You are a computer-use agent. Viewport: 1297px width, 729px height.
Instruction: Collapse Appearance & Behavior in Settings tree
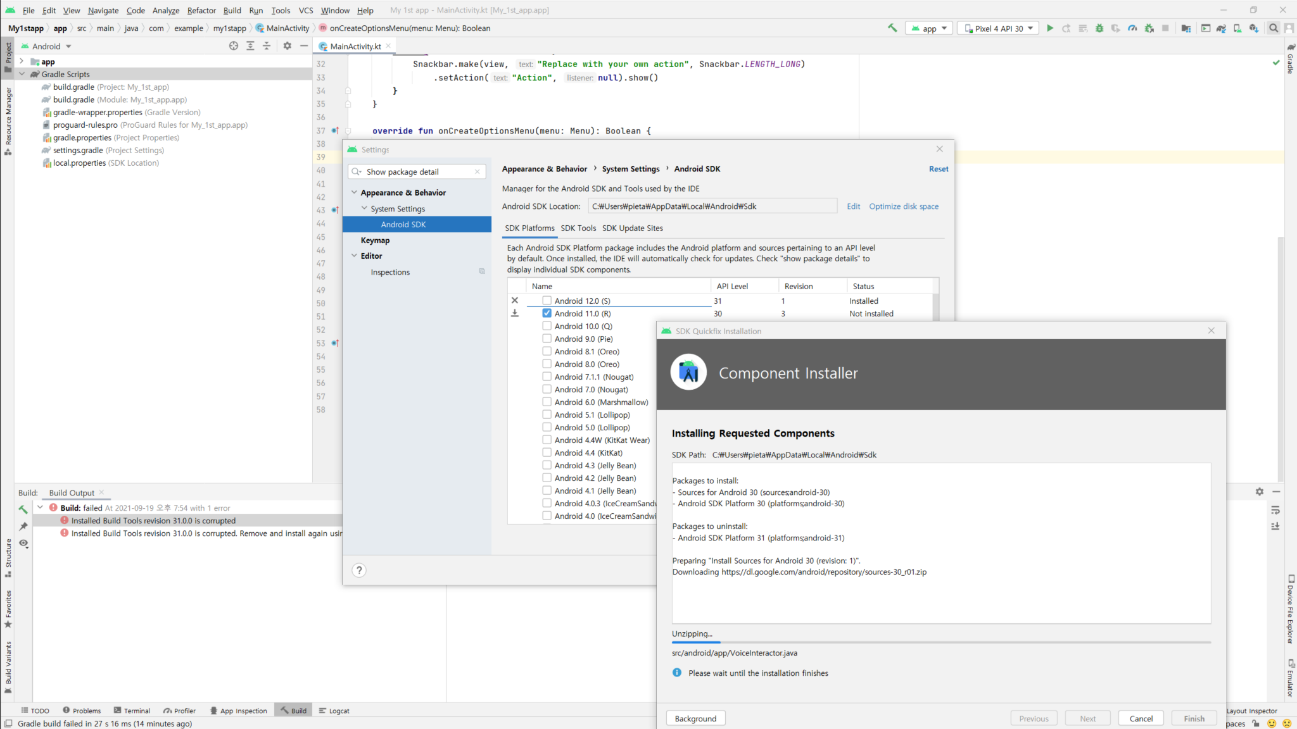coord(354,192)
